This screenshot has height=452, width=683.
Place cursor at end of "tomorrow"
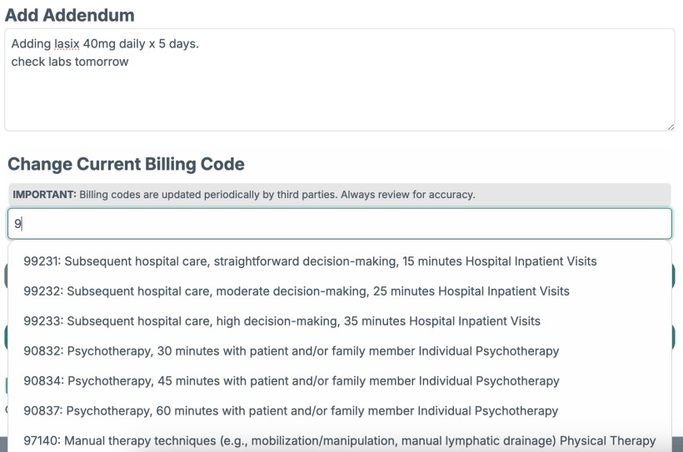point(129,62)
